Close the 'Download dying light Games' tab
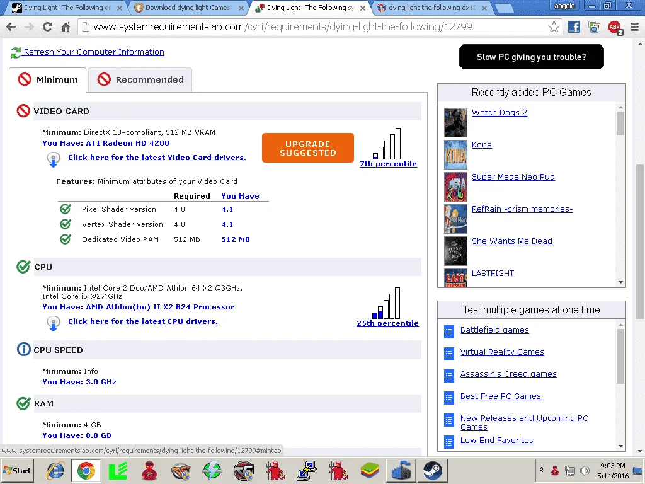Screen dimensions: 645x484 pos(241,8)
